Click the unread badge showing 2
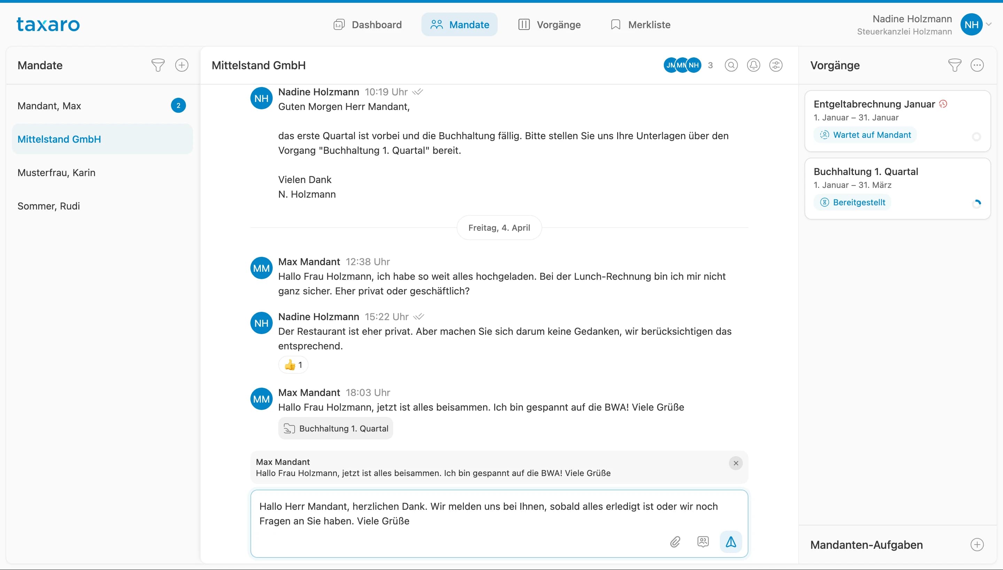Screen dimensions: 1003x570 tap(178, 106)
